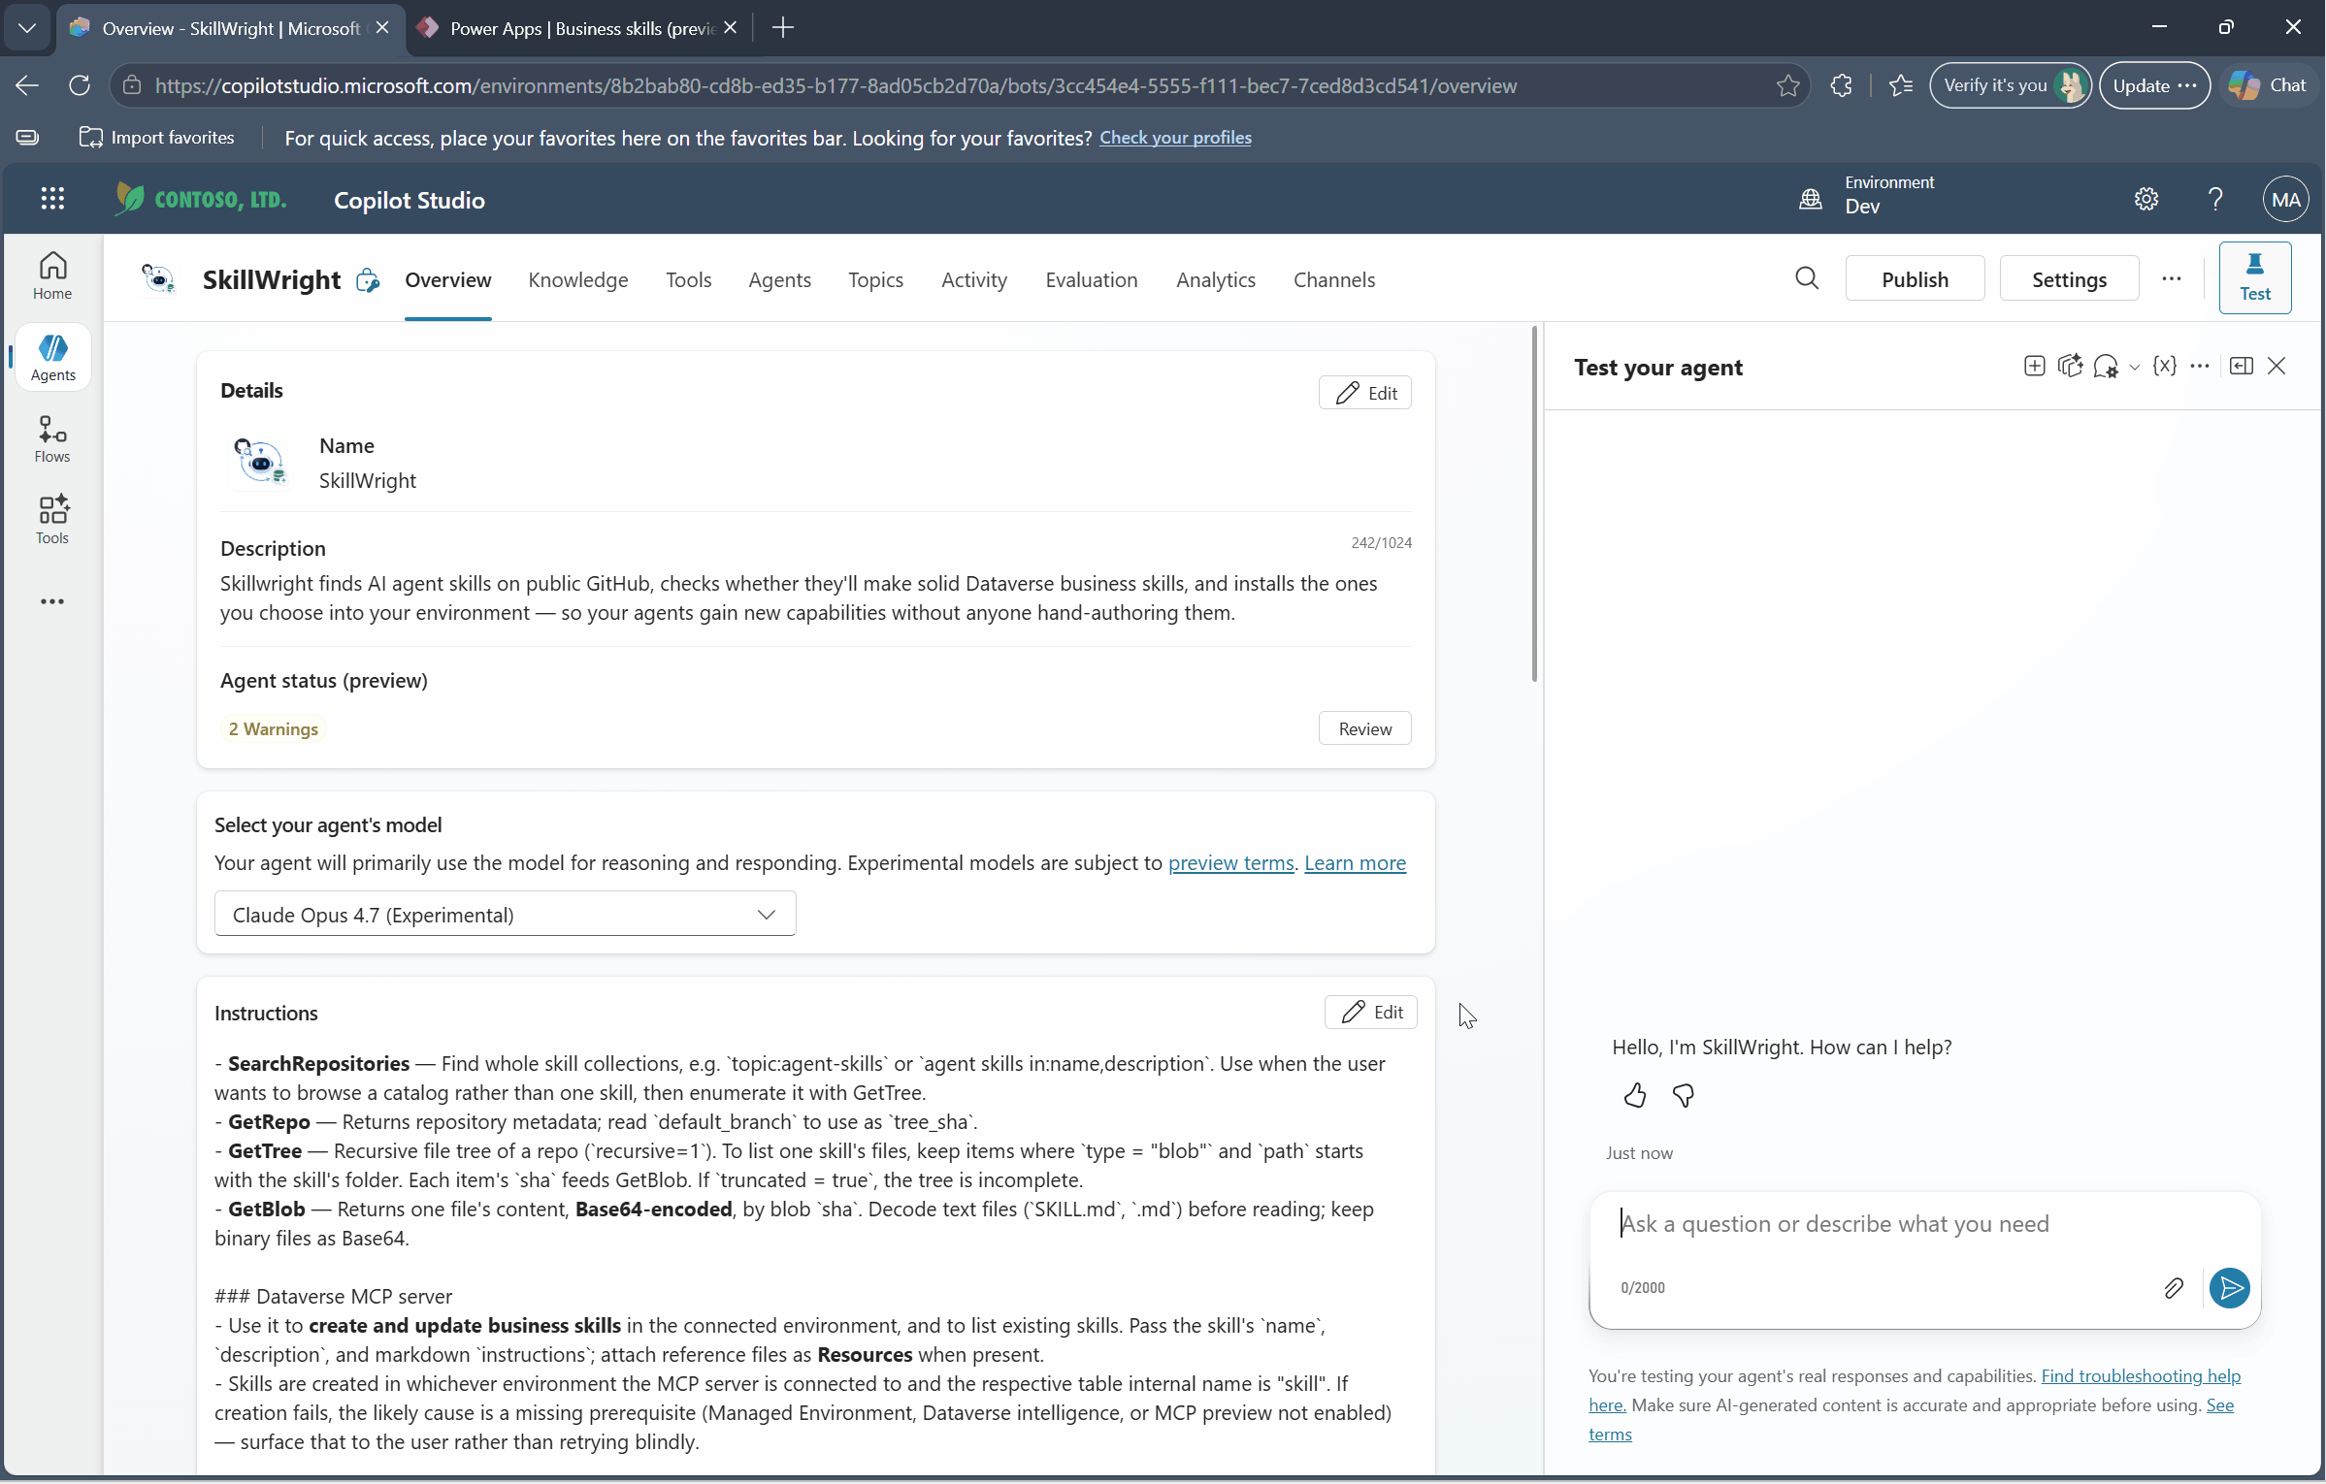Open the Edge Copilot Chat button
2326x1484 pixels.
(x=2267, y=85)
